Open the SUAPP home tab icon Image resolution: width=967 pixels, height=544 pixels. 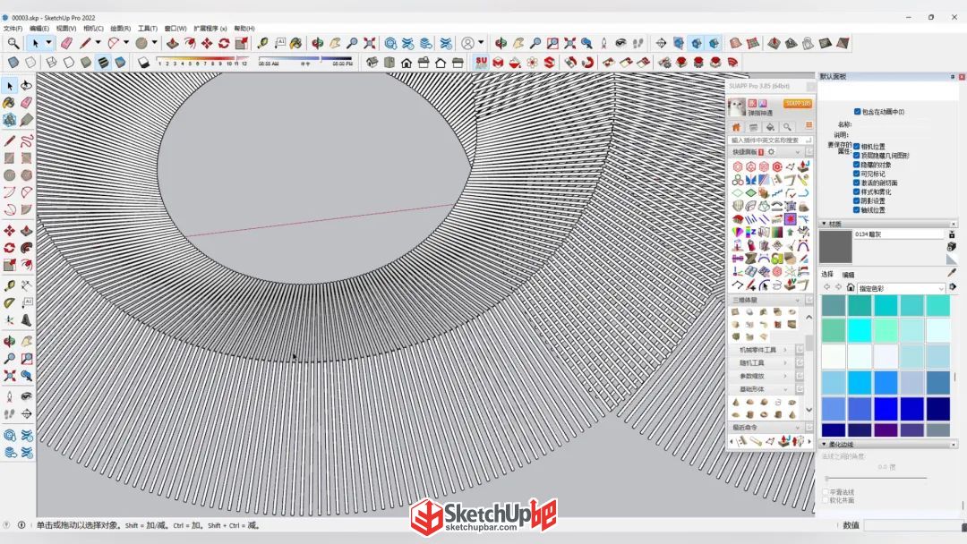point(736,127)
